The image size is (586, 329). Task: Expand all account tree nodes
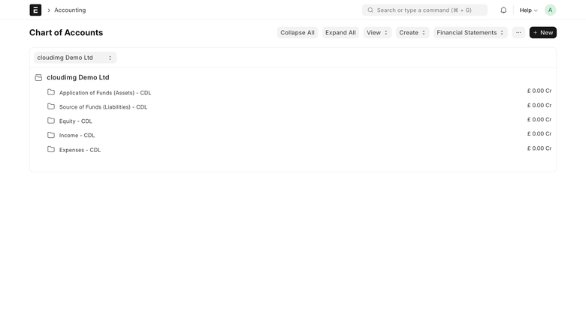(x=340, y=32)
